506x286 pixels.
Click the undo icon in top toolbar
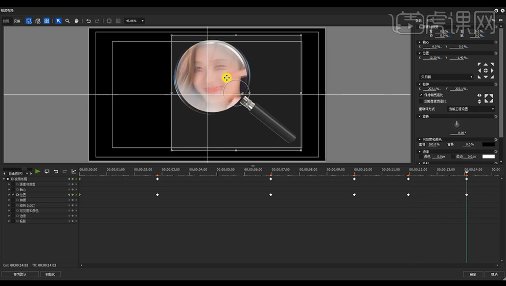(88, 21)
